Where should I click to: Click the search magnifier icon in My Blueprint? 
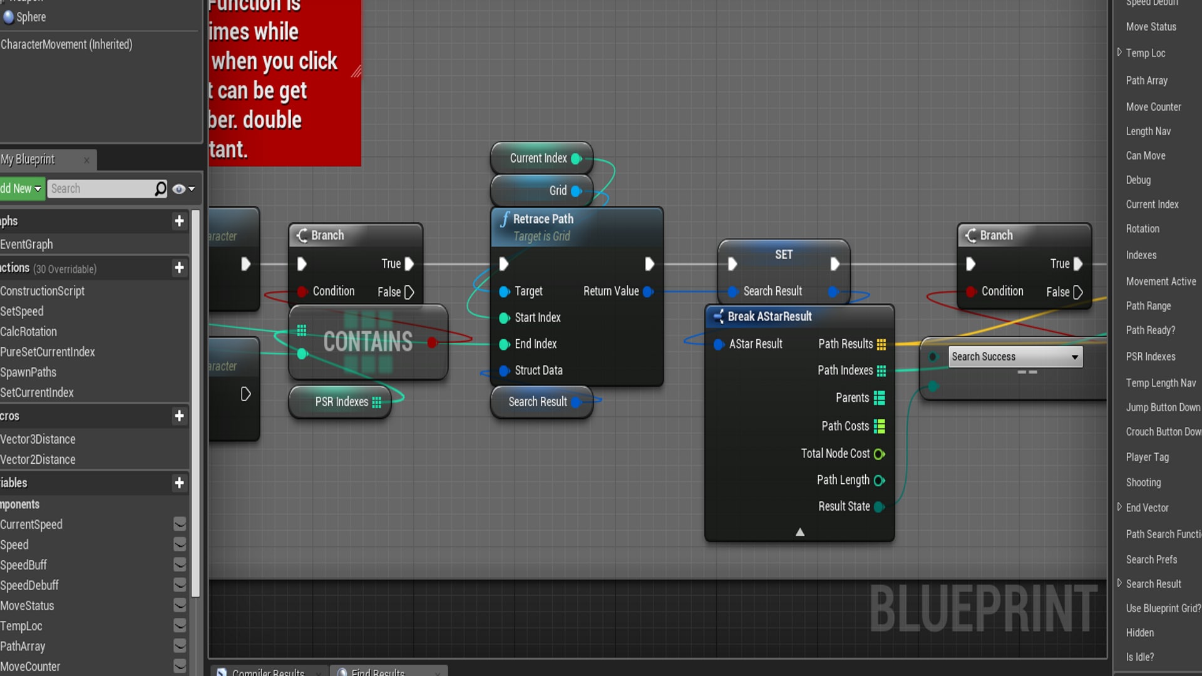point(161,188)
